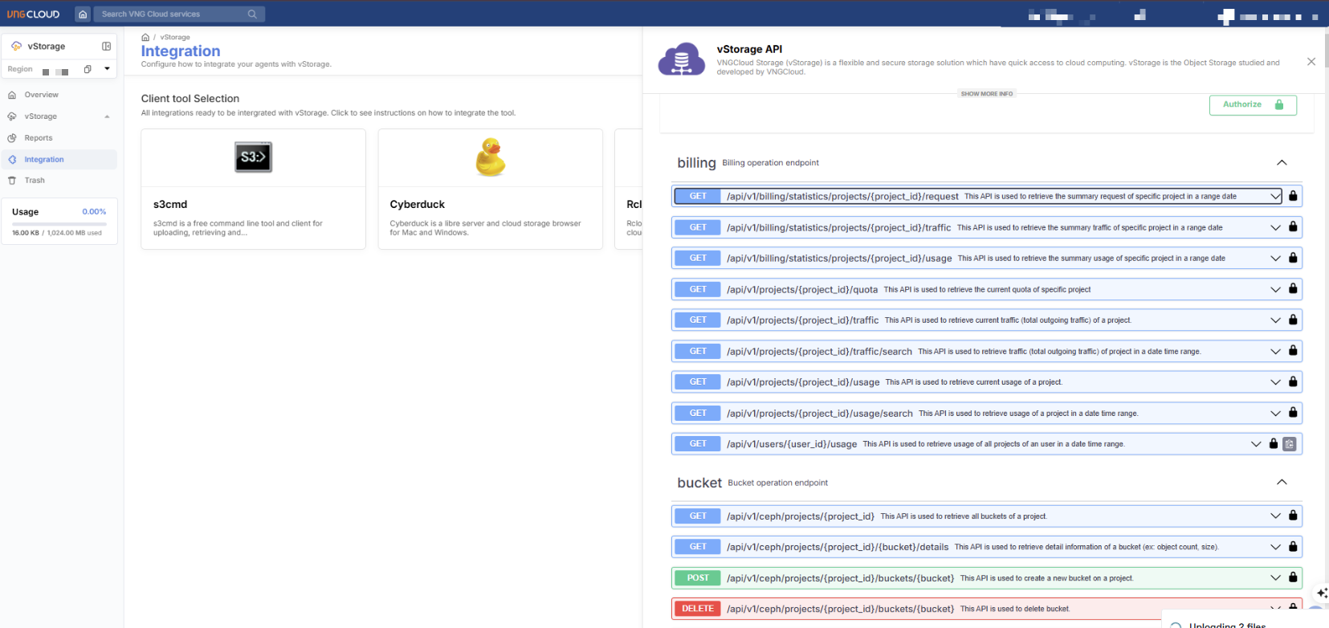This screenshot has height=628, width=1329.
Task: Open Overview in the sidebar
Action: click(x=41, y=95)
